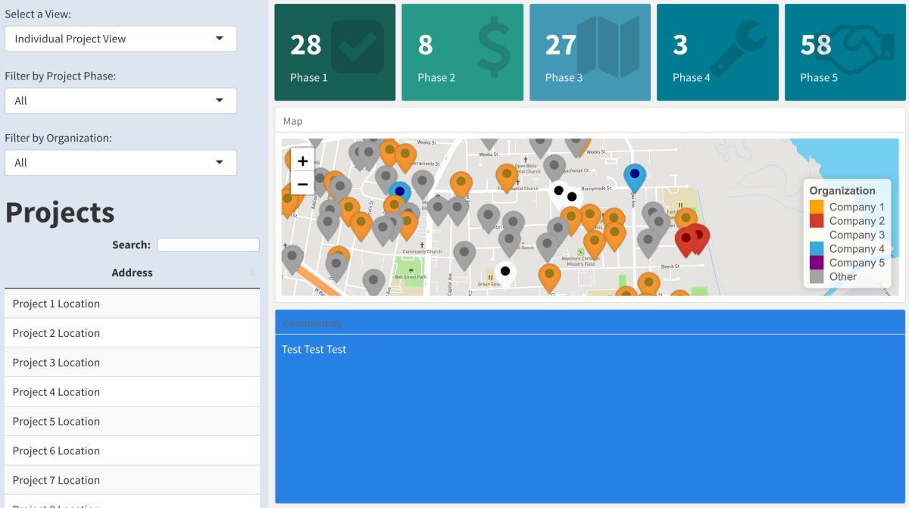
Task: Click the Commentary panel header
Action: [590, 323]
